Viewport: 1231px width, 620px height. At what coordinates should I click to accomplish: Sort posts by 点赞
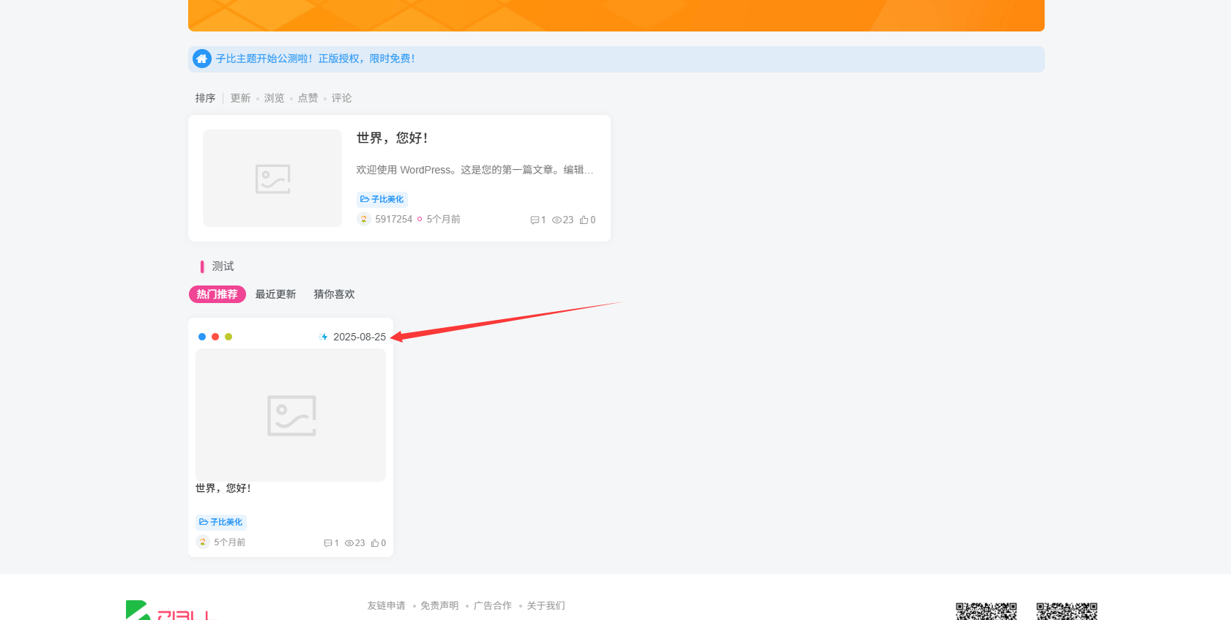point(308,98)
